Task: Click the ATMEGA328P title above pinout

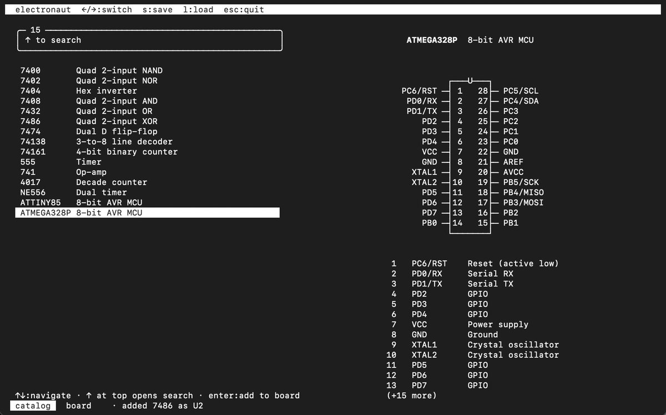Action: coord(432,40)
